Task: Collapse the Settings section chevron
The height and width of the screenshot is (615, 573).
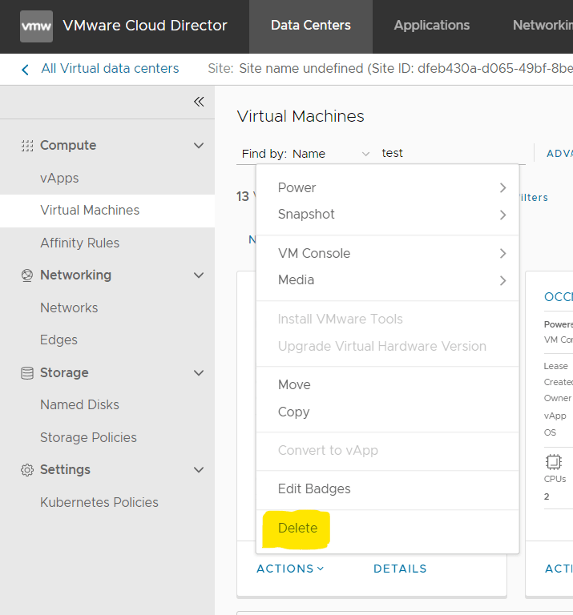Action: pyautogui.click(x=199, y=469)
